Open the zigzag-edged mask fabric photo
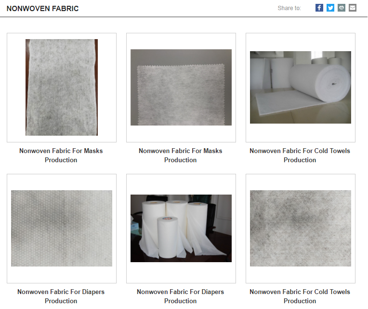This screenshot has height=309, width=368. (181, 87)
